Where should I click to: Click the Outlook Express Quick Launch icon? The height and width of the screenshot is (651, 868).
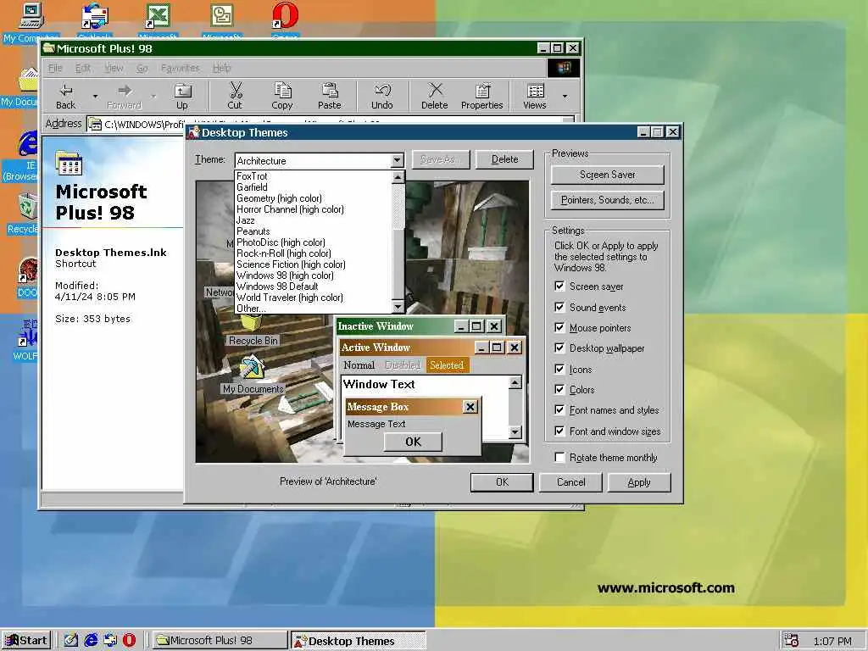click(x=110, y=640)
